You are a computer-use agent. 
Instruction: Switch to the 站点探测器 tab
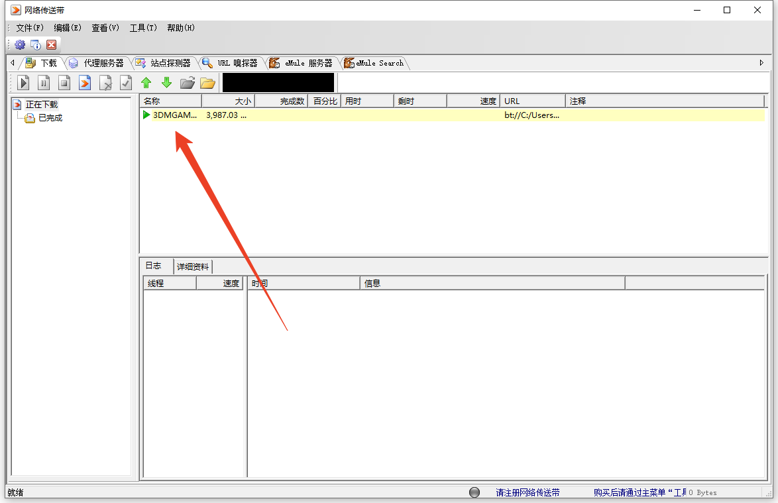click(x=164, y=63)
